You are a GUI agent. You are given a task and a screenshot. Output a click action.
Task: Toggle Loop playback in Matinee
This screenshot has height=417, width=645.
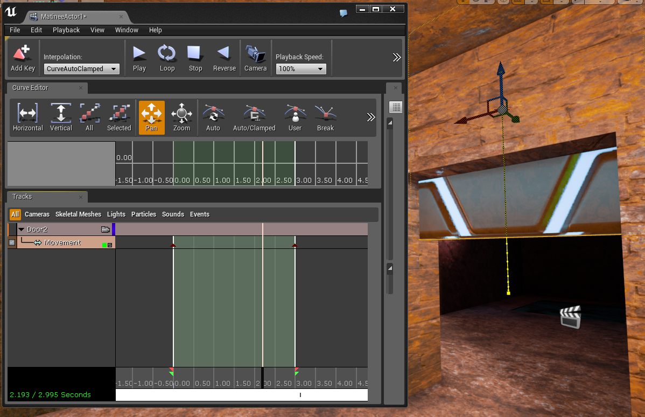click(x=167, y=54)
